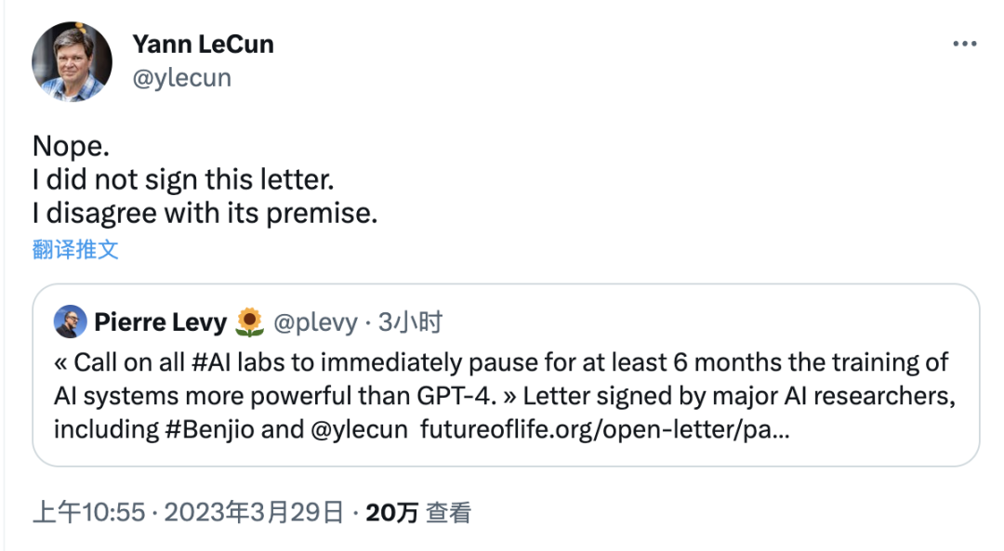View the 20万 查看 view count

click(x=418, y=512)
